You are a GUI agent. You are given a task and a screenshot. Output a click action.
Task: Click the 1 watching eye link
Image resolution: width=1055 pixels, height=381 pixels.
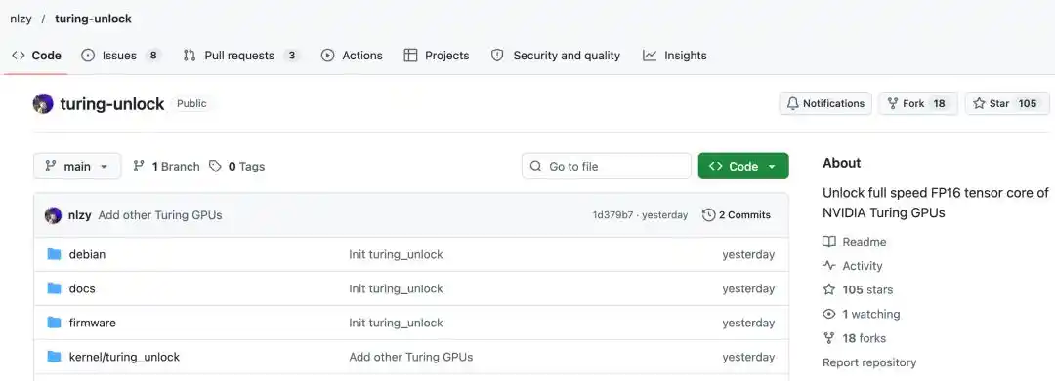[862, 314]
